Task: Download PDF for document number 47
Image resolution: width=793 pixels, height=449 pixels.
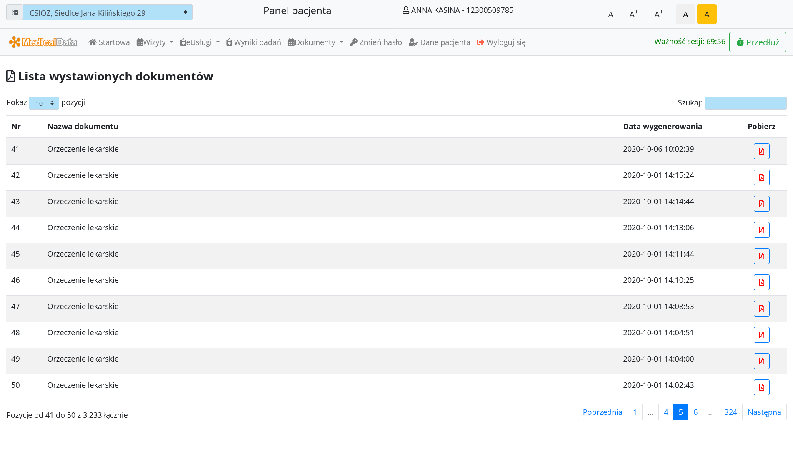Action: pyautogui.click(x=761, y=309)
